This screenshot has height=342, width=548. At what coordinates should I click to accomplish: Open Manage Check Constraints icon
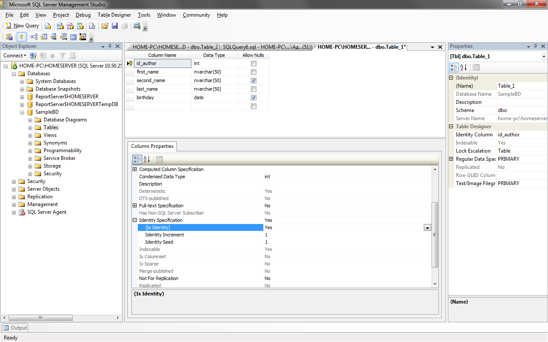[73, 37]
